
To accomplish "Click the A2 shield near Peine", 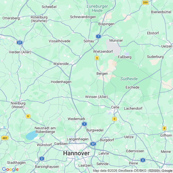I will point(143,160).
